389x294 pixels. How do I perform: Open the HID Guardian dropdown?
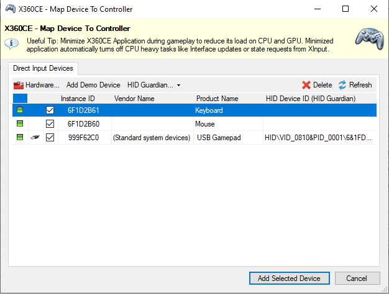coord(153,85)
